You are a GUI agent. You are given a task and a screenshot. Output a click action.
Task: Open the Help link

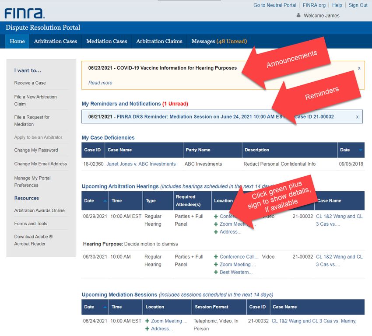(337, 5)
